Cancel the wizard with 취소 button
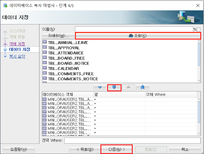Screen dimensions: 204x154 [185, 149]
